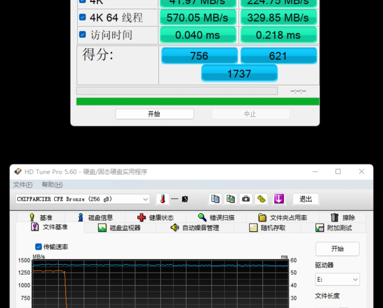Open the CHIPFANCIER CFE Bronze drive dropdown
The width and height of the screenshot is (383, 308).
(x=82, y=199)
